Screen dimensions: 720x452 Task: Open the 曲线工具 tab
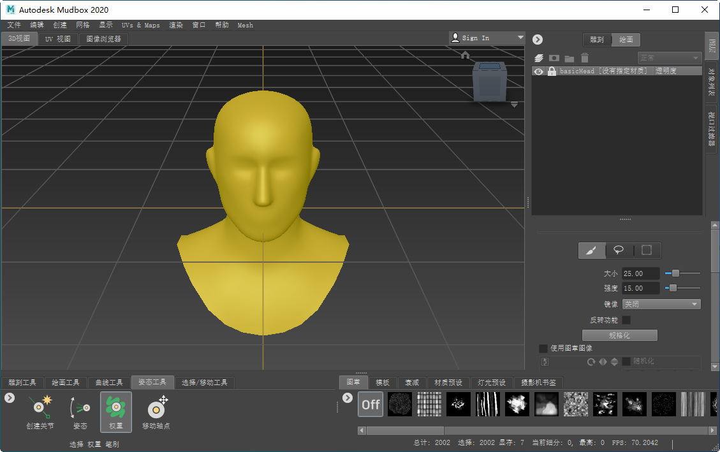pyautogui.click(x=109, y=383)
